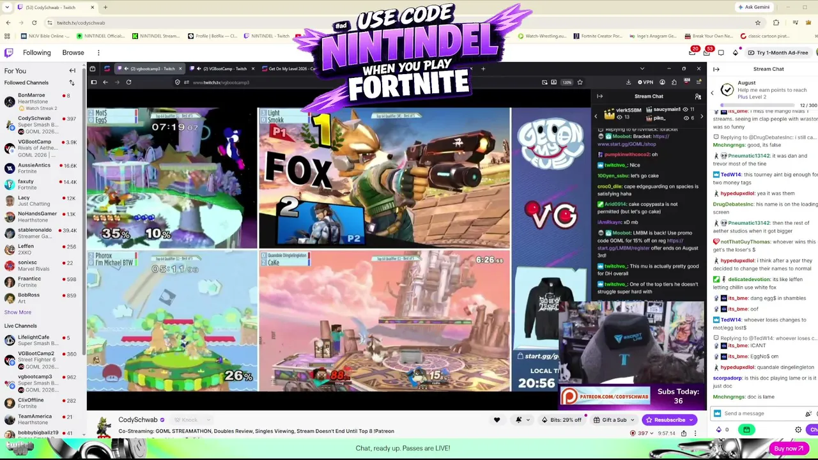Screen dimensions: 818x460
Task: Open chat settings gear
Action: pyautogui.click(x=798, y=430)
